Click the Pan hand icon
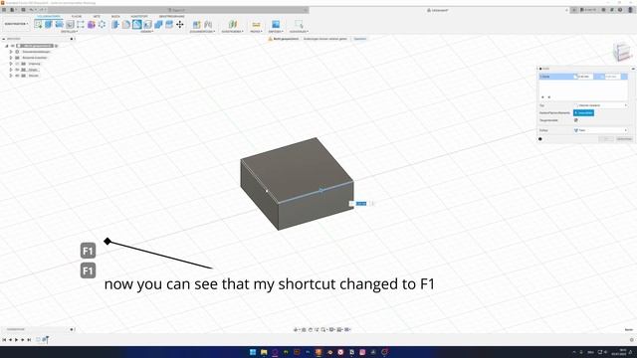Screen dimensions: 637x358 coord(311,329)
